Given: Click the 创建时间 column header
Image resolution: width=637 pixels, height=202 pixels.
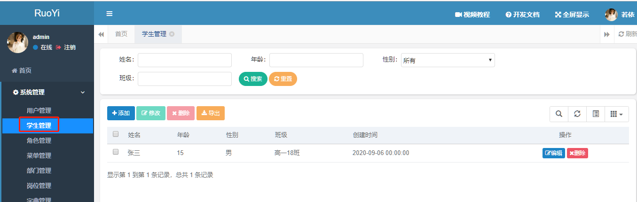Looking at the screenshot, I should click(365, 135).
